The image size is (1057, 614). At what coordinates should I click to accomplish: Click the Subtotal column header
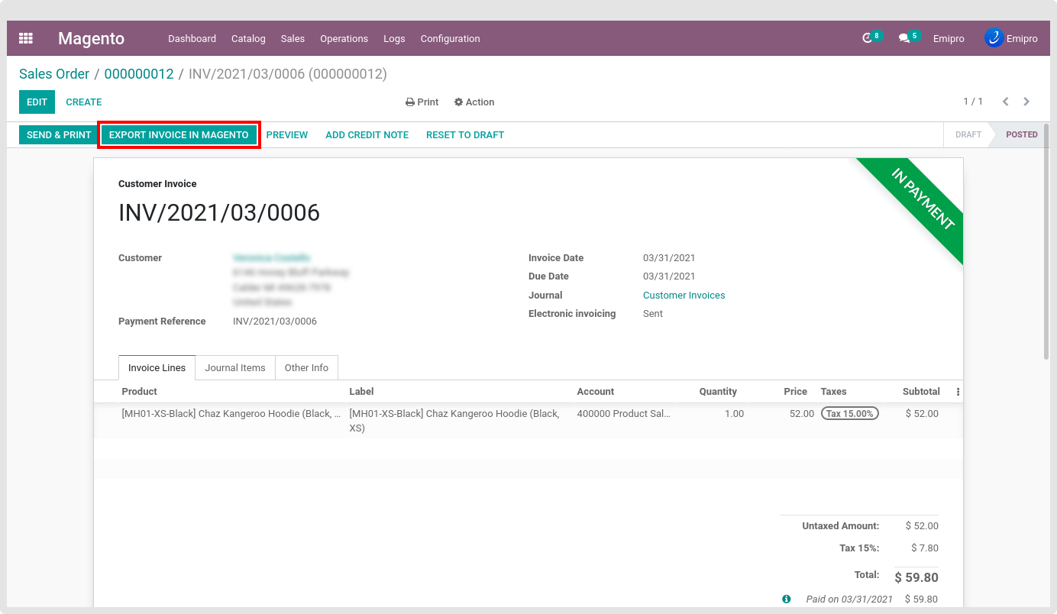921,392
